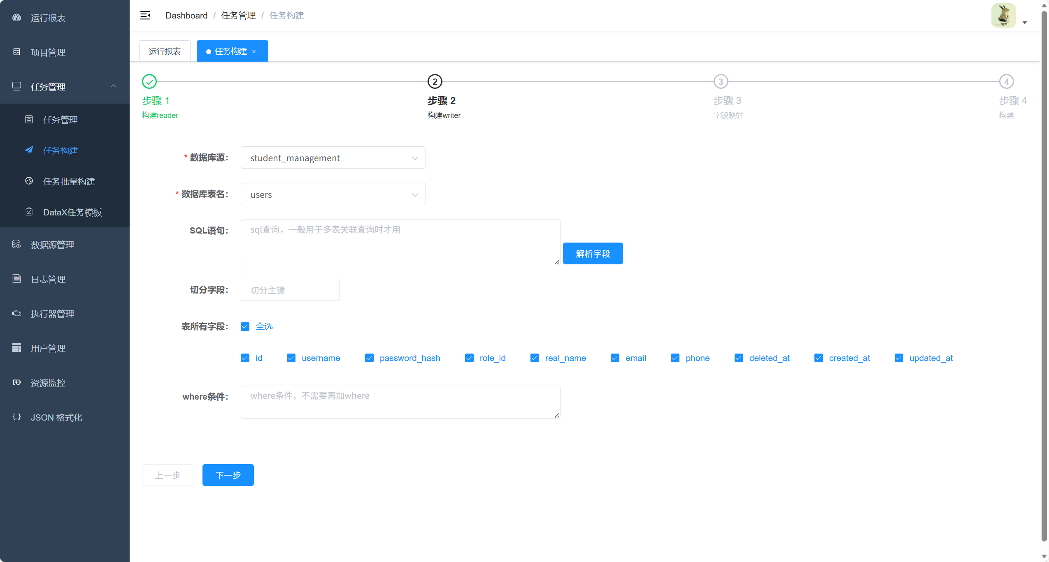Open DataX任务模板 menu item
Screen dimensions: 1049x562
[x=72, y=212]
